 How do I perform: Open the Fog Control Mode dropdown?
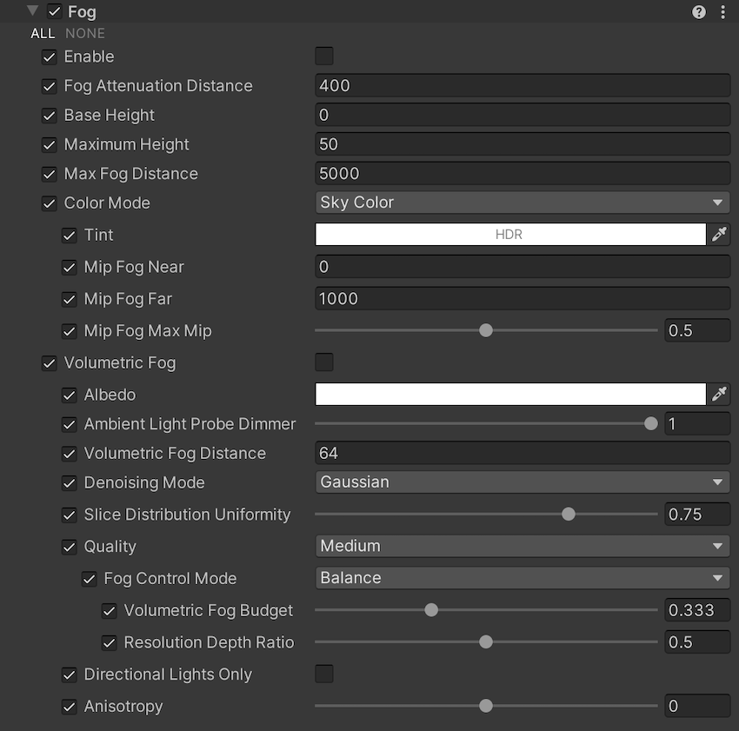tap(522, 578)
